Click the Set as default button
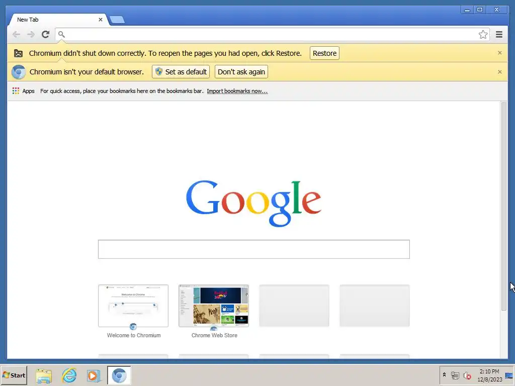Screen dimensions: 515x386 click(181, 72)
